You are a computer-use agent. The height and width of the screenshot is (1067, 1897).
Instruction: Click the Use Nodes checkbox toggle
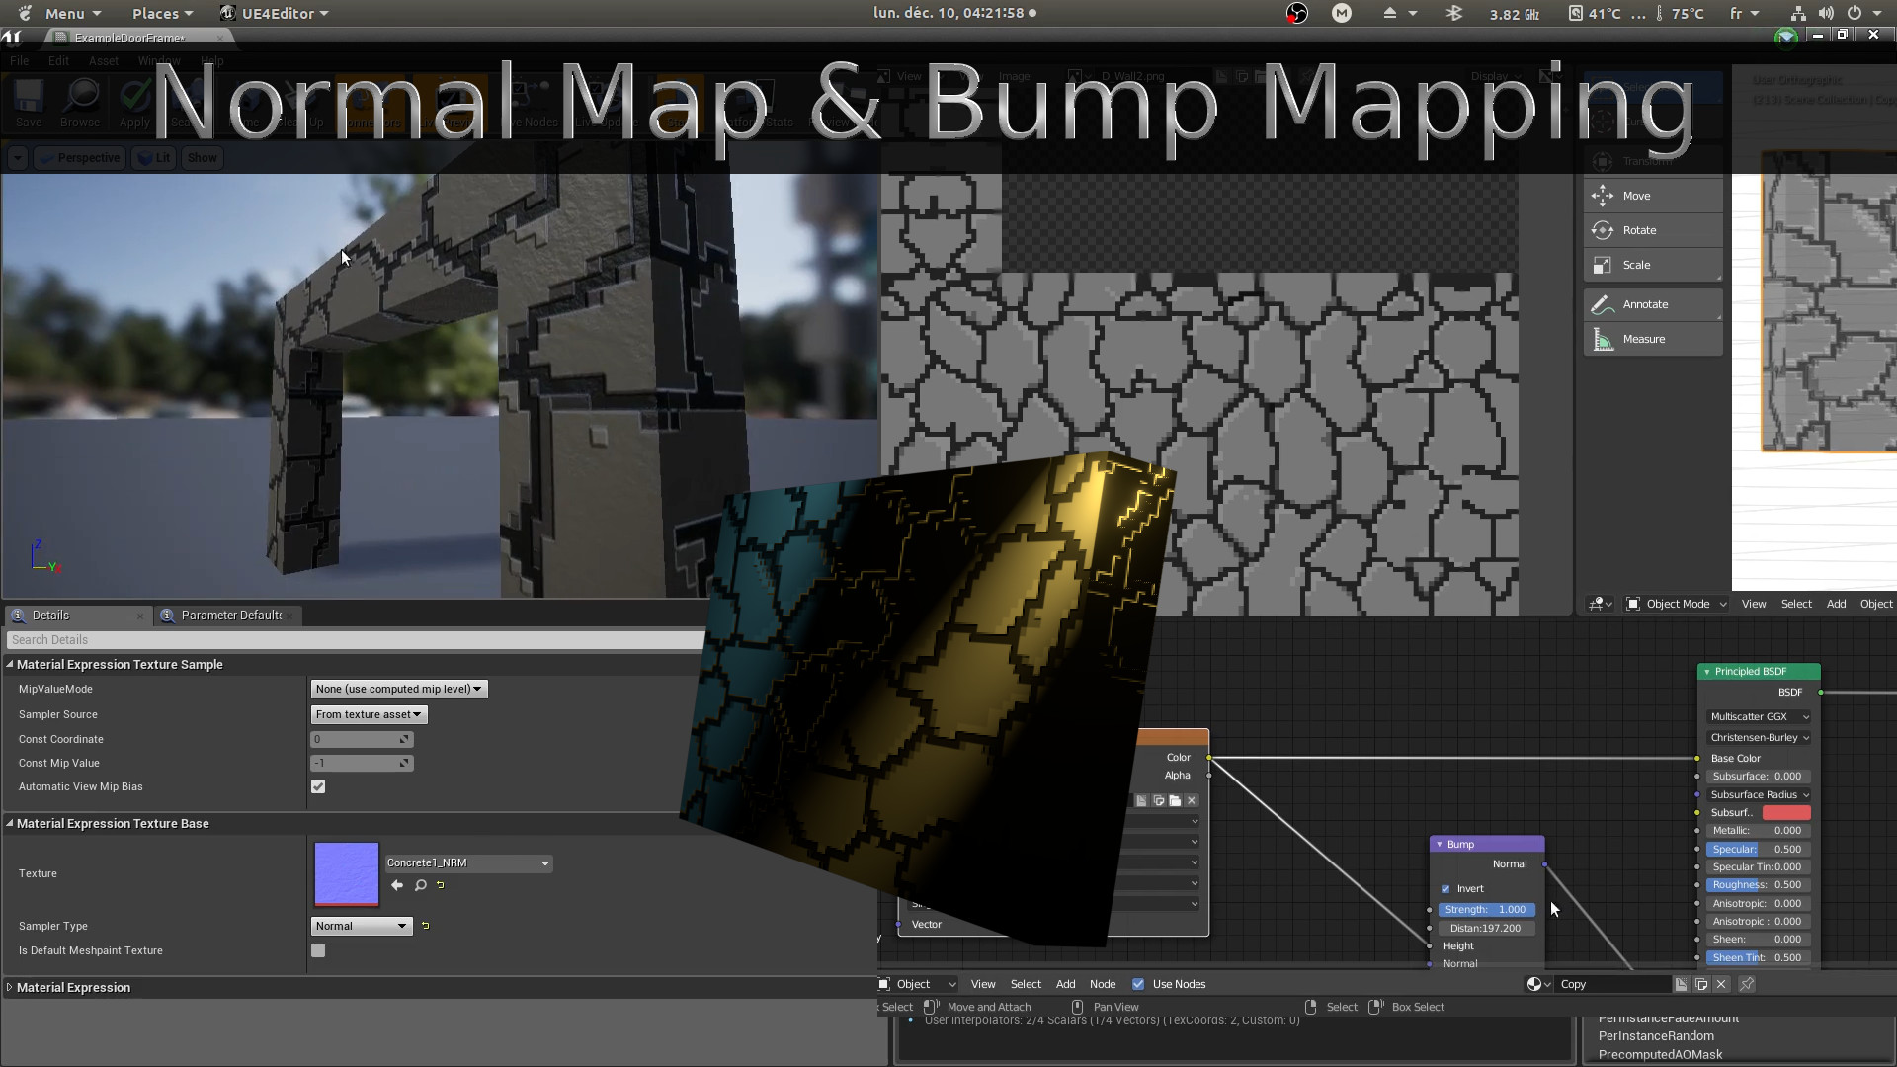pyautogui.click(x=1137, y=984)
